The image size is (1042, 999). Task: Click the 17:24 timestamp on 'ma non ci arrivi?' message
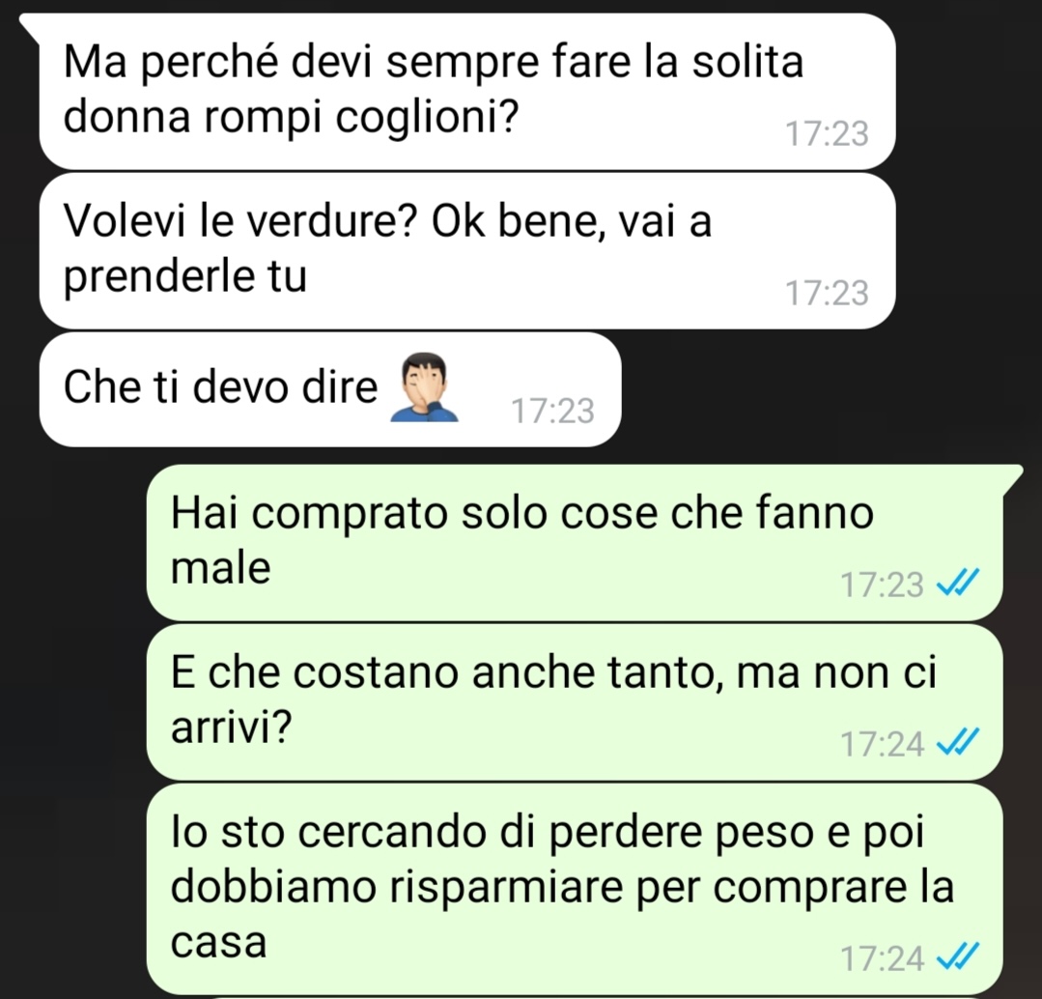tap(882, 744)
